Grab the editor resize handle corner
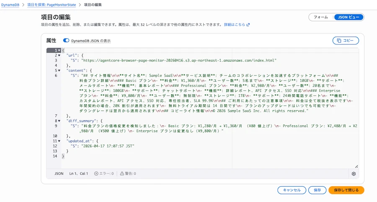 [356, 166]
